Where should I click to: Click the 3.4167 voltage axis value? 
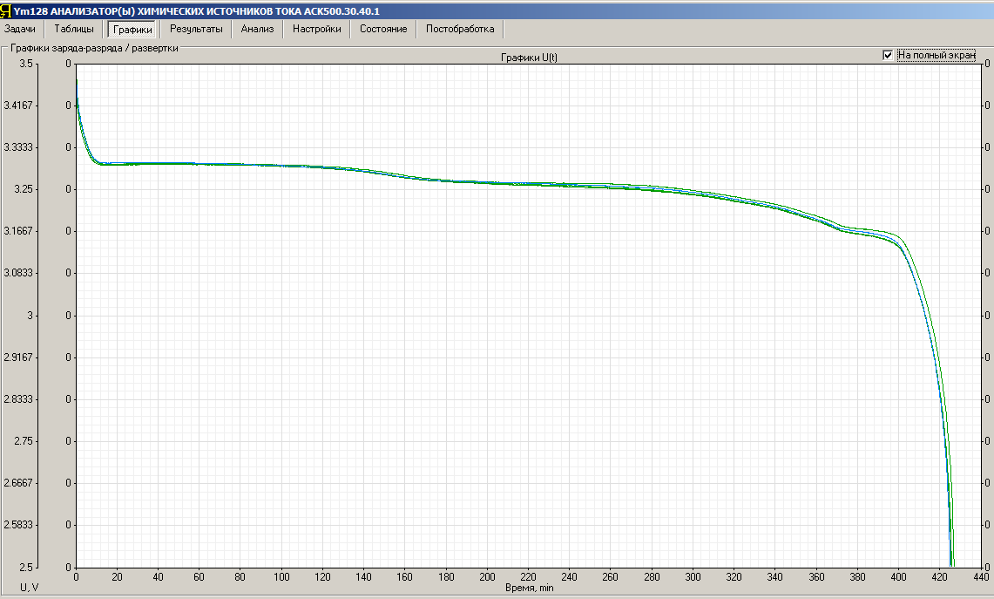pyautogui.click(x=17, y=106)
